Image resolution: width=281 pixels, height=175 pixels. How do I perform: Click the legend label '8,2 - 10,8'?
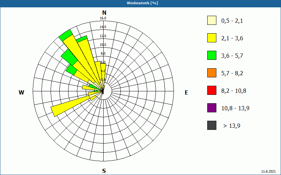(x=234, y=91)
